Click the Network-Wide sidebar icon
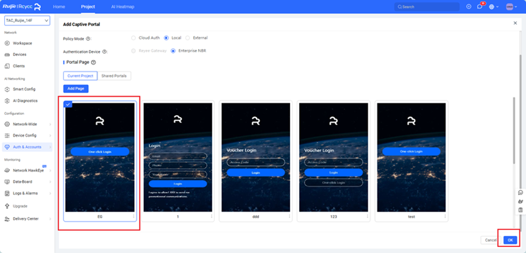Screen dimensions: 526x253 7,124
